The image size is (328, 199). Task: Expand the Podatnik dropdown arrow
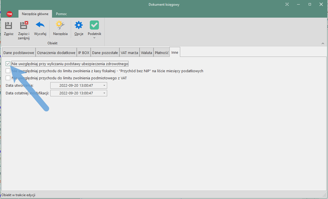(94, 38)
